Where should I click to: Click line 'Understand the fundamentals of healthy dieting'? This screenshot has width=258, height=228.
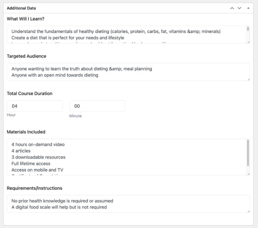click(x=116, y=31)
